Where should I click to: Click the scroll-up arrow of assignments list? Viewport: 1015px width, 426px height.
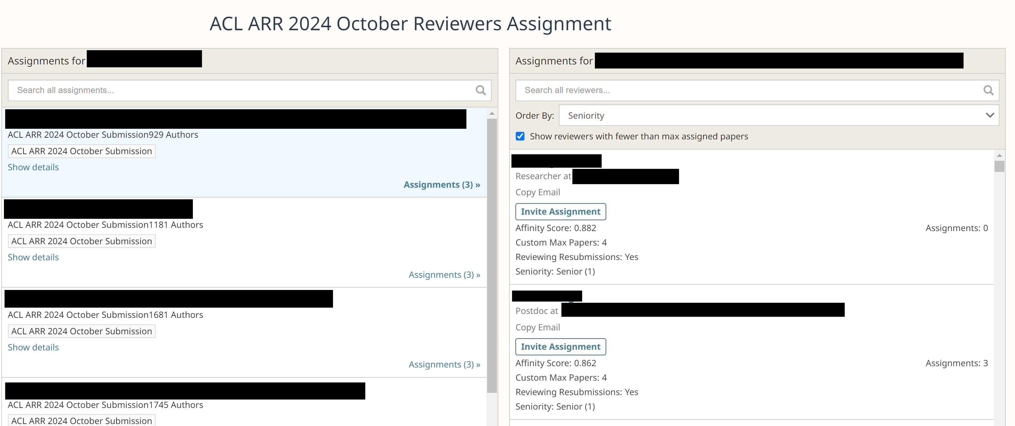[492, 113]
